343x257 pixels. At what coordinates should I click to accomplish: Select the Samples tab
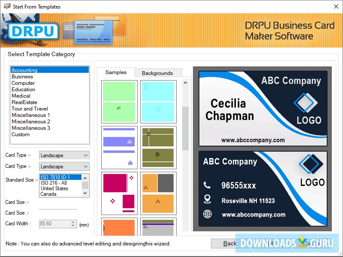(116, 73)
